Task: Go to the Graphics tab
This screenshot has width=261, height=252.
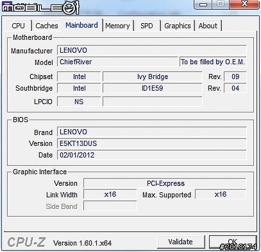Action: click(x=178, y=26)
